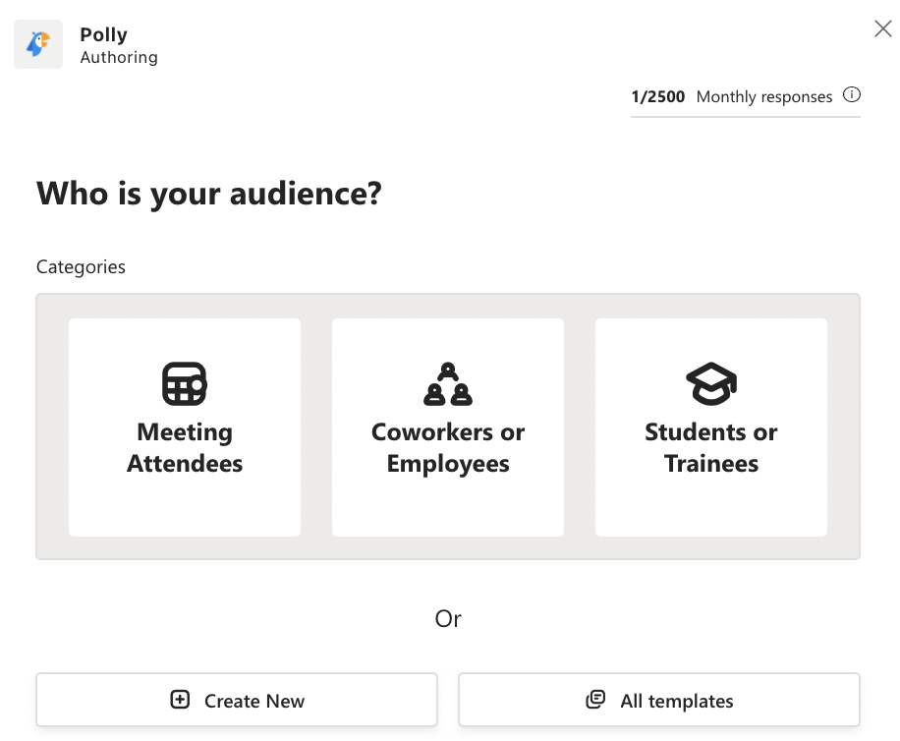Screen dimensions: 900x741
Task: Pick the Students or Trainees category
Action: click(x=711, y=427)
